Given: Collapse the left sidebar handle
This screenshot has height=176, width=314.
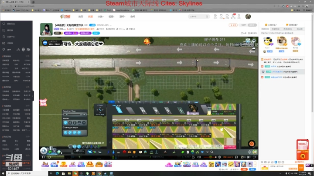Looking at the screenshot, I should pyautogui.click(x=33, y=95).
